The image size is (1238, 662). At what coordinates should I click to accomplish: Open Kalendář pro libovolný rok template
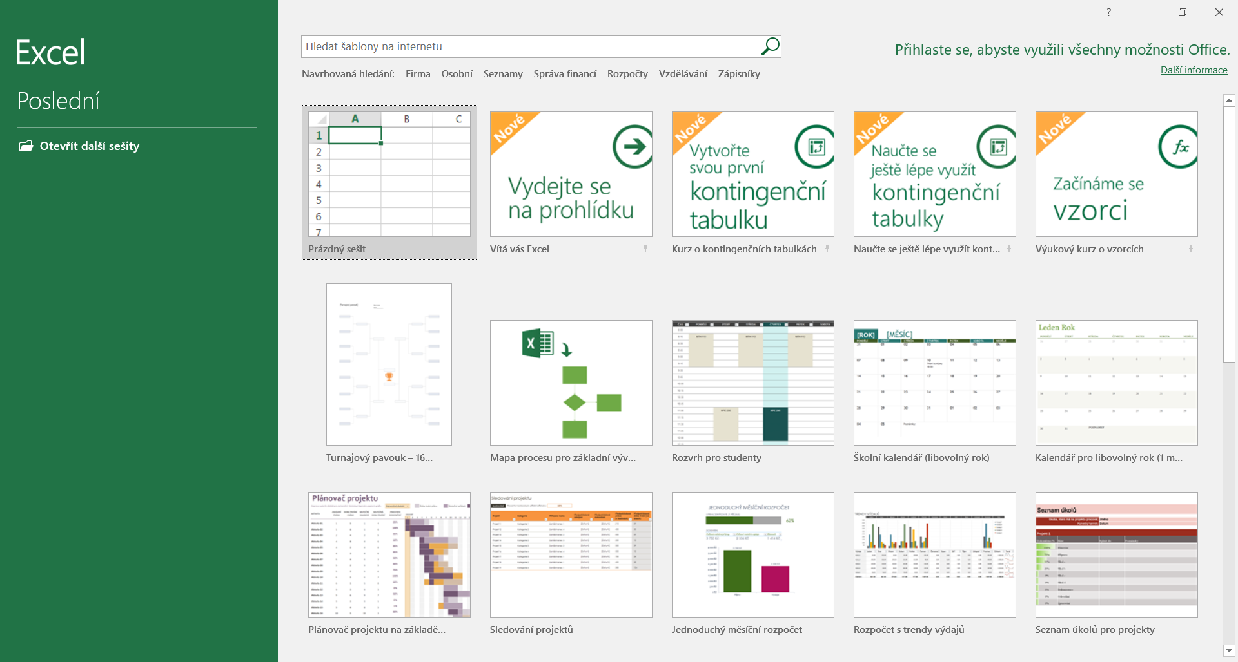pyautogui.click(x=1117, y=383)
